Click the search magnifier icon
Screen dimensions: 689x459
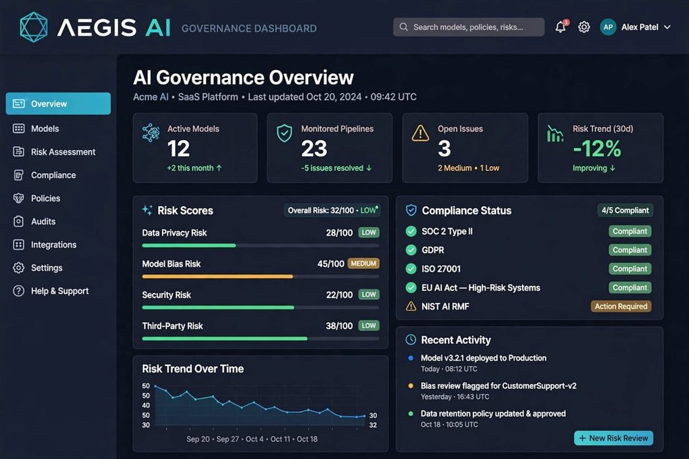pos(404,28)
